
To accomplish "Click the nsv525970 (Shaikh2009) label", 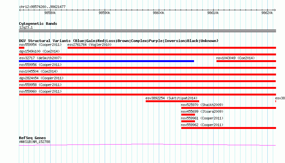I will tap(202, 105).
